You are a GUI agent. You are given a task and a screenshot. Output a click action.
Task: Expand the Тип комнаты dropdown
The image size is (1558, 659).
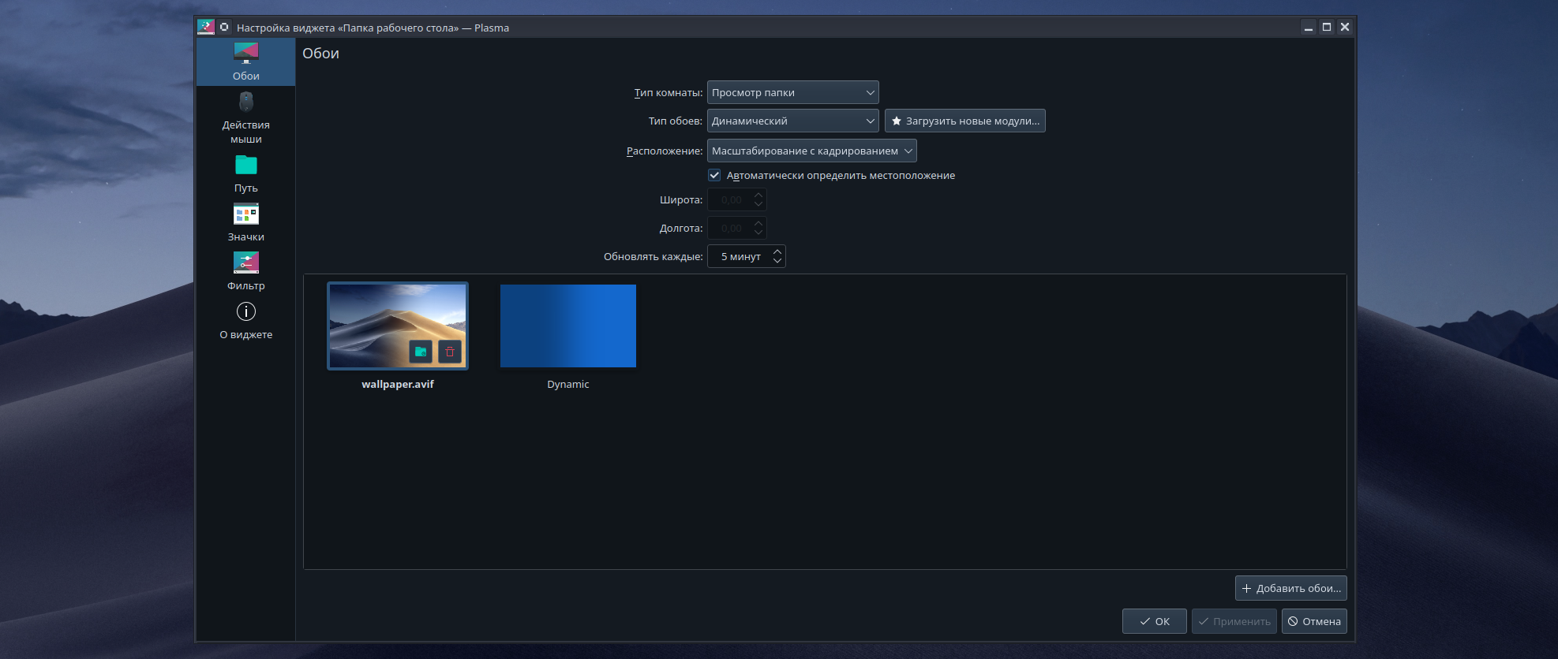792,92
